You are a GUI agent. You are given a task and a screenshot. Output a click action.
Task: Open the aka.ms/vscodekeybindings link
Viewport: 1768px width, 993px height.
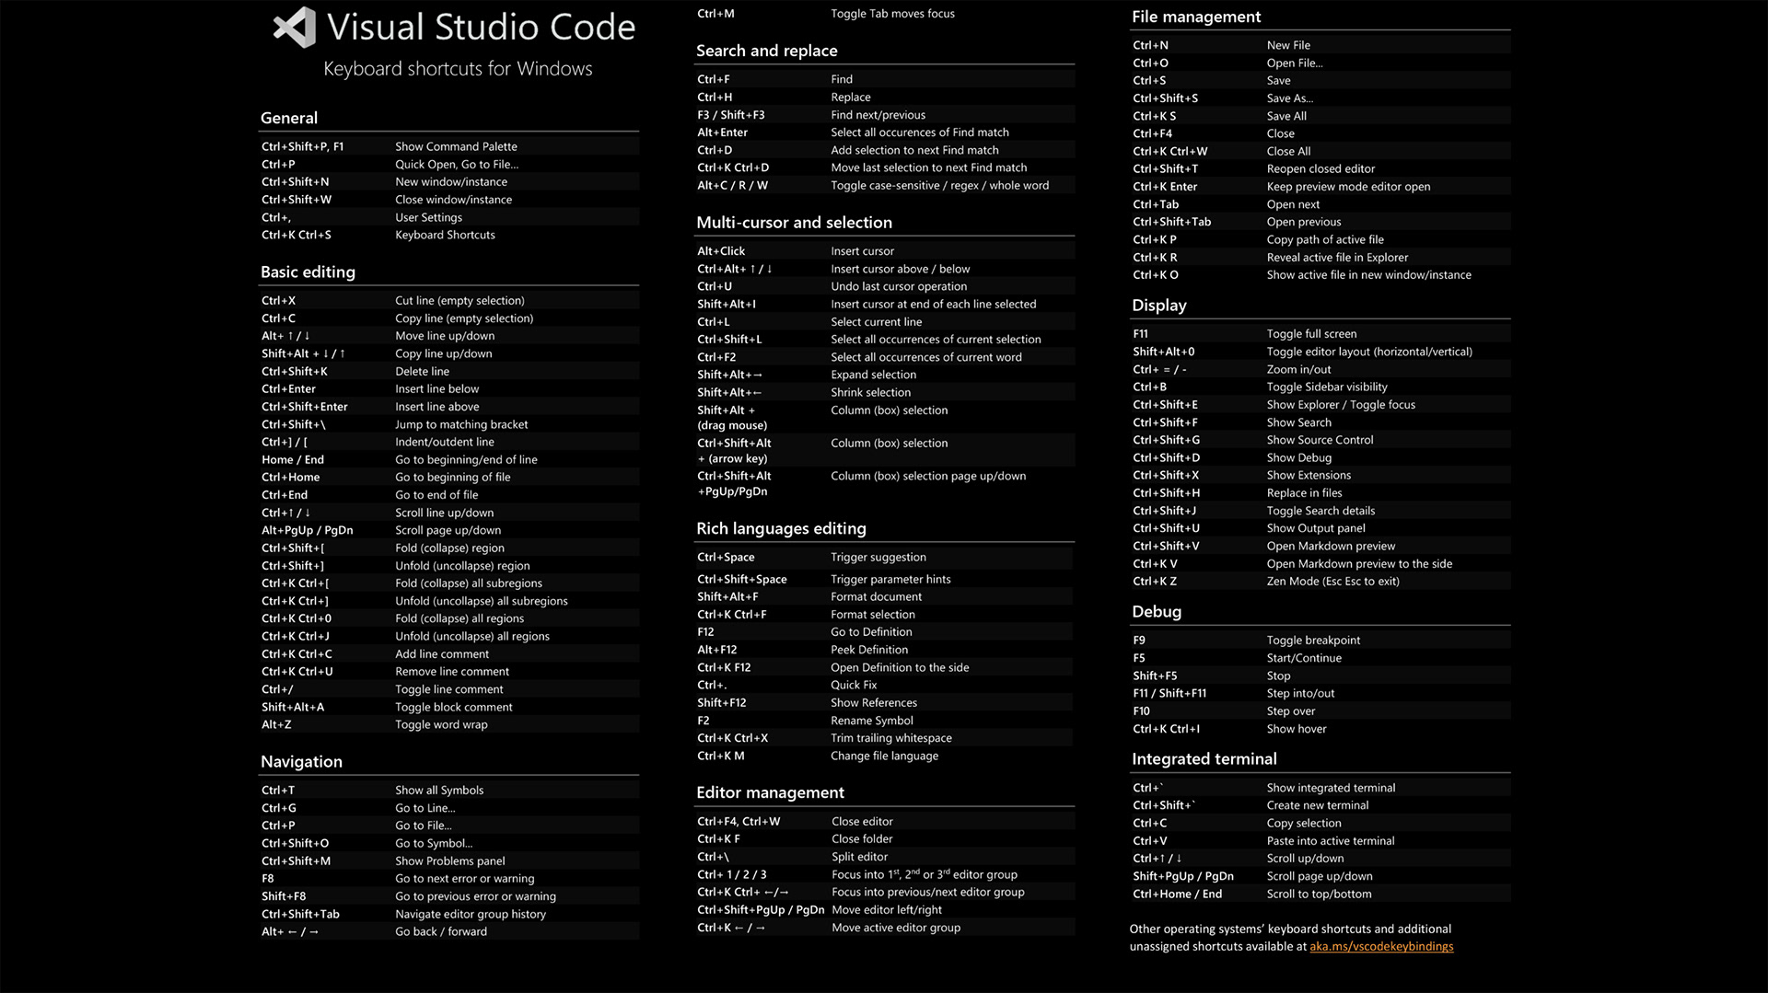[1381, 946]
